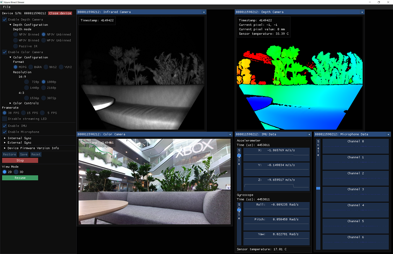Collapse the Depth Camera window with its corner icon

pos(362,12)
